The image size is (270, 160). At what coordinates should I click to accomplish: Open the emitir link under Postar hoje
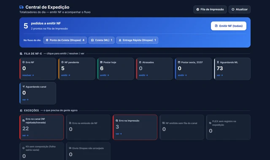[x=105, y=75]
